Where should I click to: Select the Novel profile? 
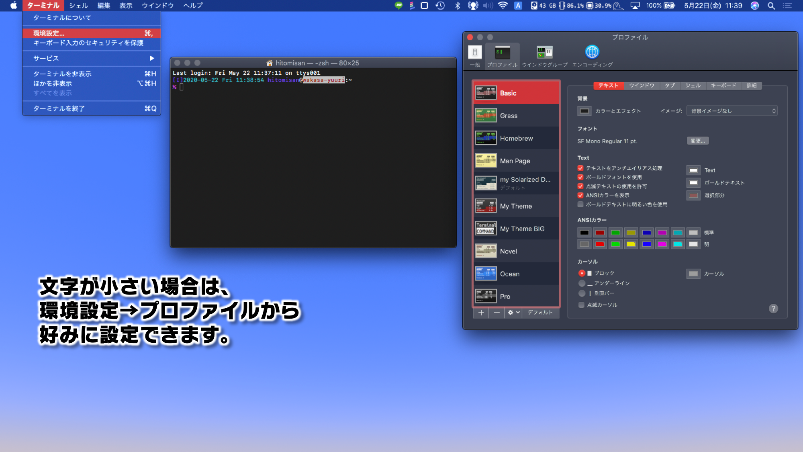point(517,251)
